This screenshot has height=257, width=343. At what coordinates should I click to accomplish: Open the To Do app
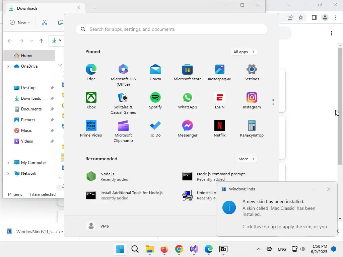point(155,129)
